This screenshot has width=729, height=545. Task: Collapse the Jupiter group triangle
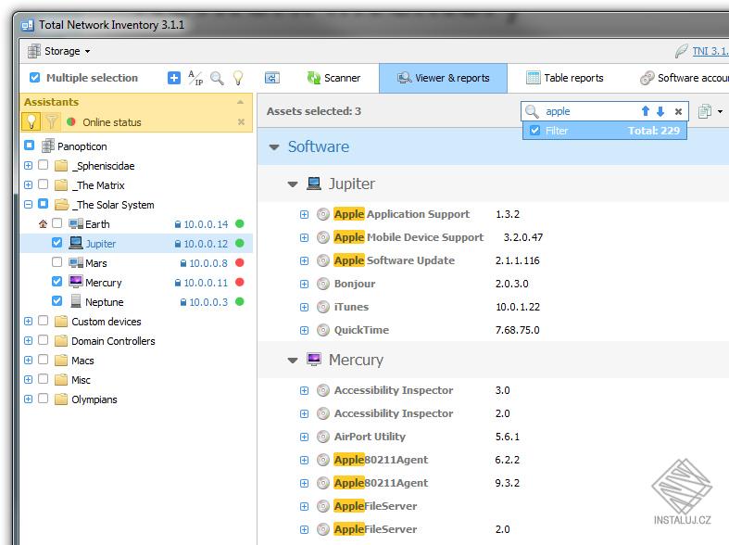[x=293, y=184]
